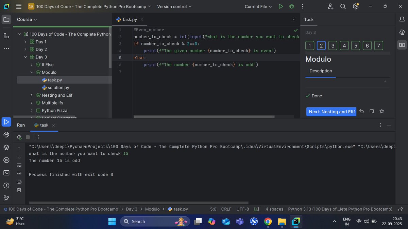The width and height of the screenshot is (408, 229).
Task: Toggle soft-wrap in the run console
Action: [x=19, y=165]
